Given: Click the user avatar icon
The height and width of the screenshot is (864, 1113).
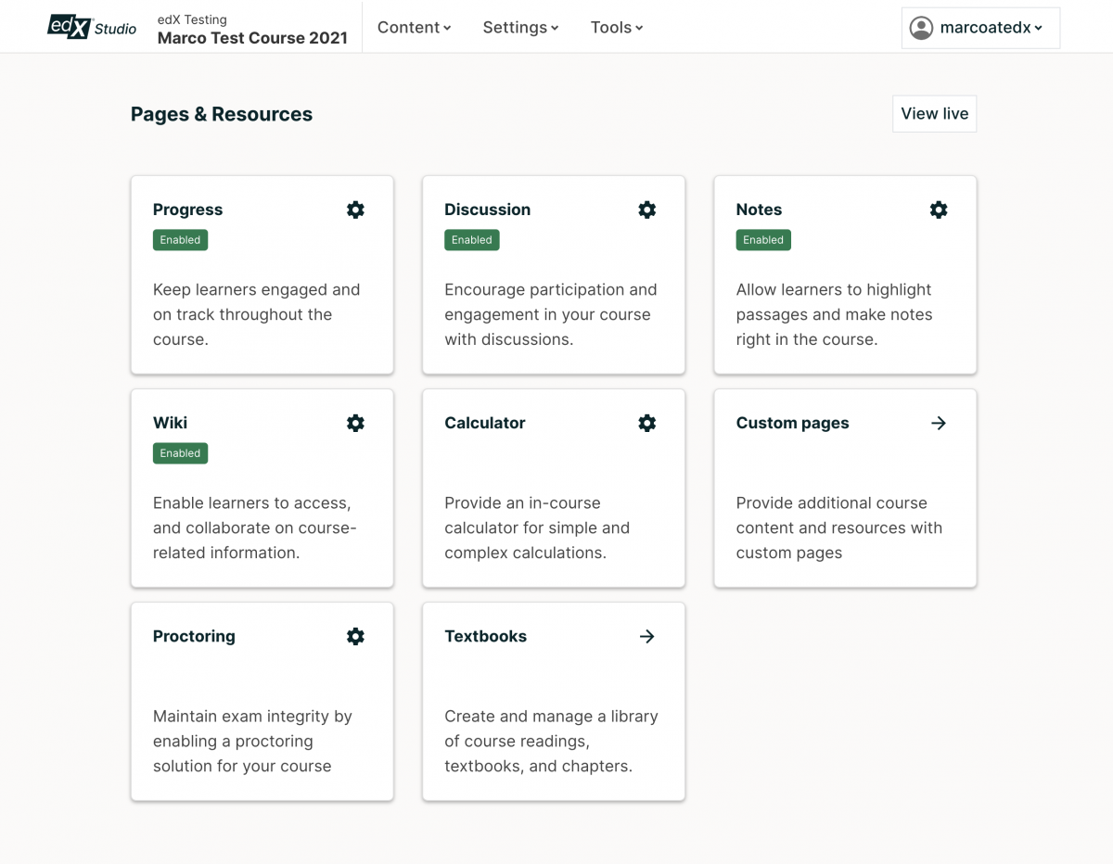Looking at the screenshot, I should click(921, 28).
